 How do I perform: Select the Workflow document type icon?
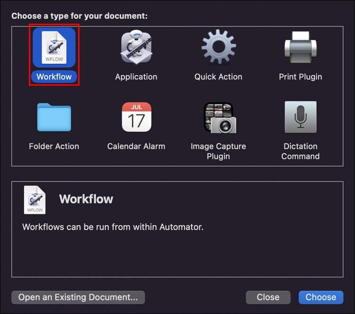(54, 47)
